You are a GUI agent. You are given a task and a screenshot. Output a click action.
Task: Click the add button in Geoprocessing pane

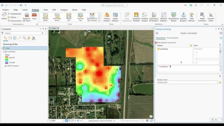click(221, 33)
